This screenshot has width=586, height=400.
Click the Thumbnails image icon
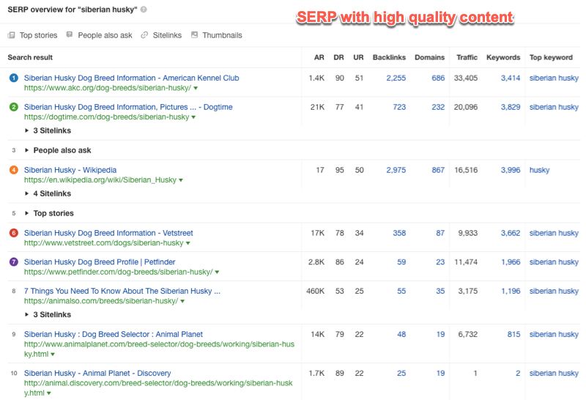(x=195, y=35)
